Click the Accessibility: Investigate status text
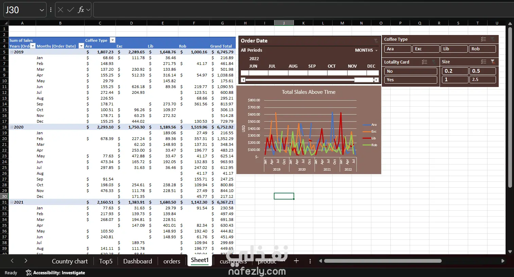This screenshot has width=514, height=277. (59, 273)
